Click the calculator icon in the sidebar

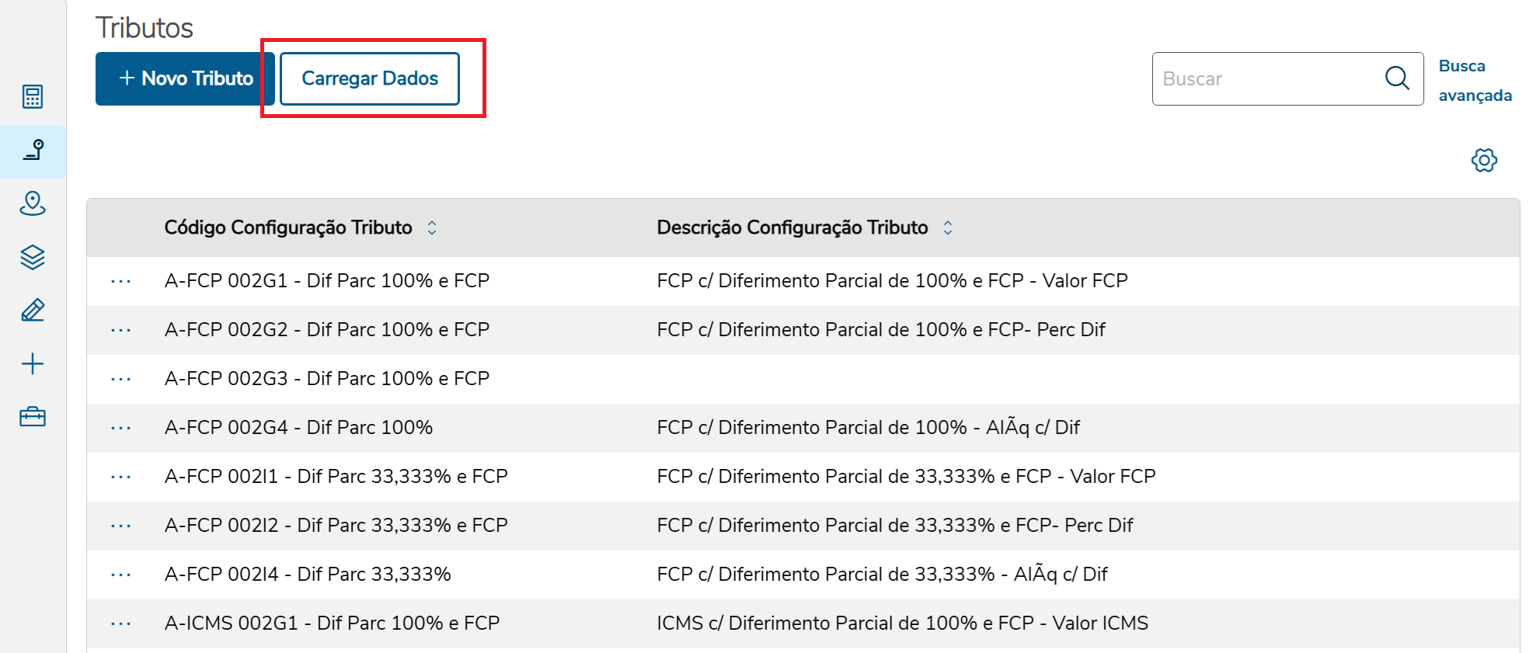33,97
